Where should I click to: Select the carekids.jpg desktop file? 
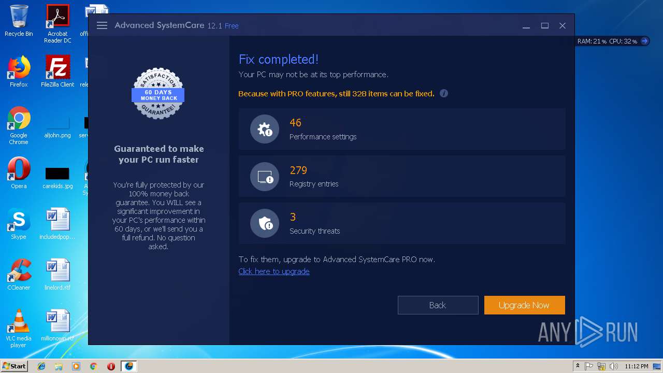click(x=57, y=178)
